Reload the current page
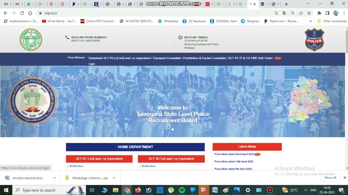The width and height of the screenshot is (348, 195). pyautogui.click(x=22, y=13)
